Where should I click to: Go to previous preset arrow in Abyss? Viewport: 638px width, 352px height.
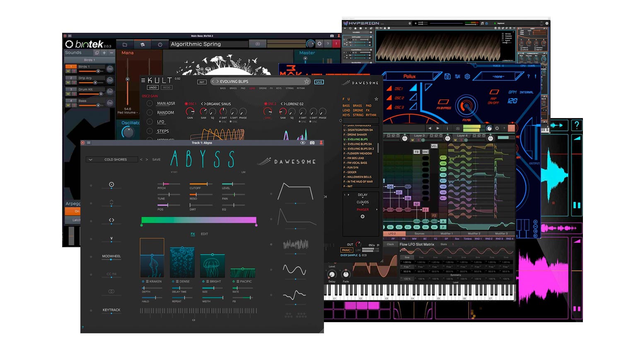click(141, 159)
